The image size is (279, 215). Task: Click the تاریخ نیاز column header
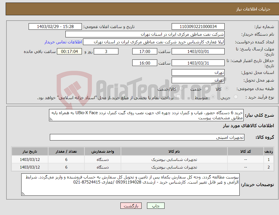(30, 152)
